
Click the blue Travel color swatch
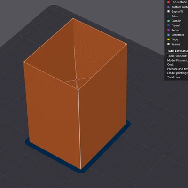(x=168, y=25)
